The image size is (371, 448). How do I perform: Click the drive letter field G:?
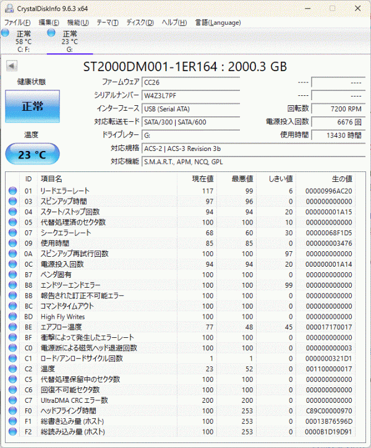point(191,135)
